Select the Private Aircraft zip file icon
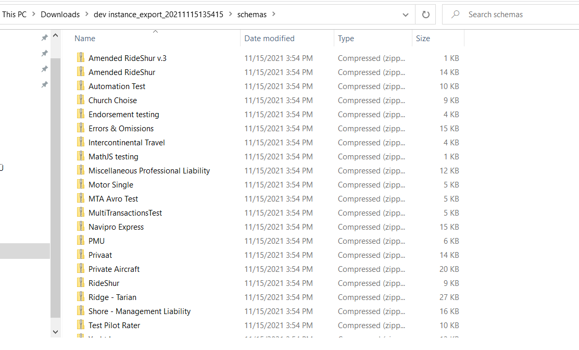Screen dimensions: 579x350 click(81, 269)
